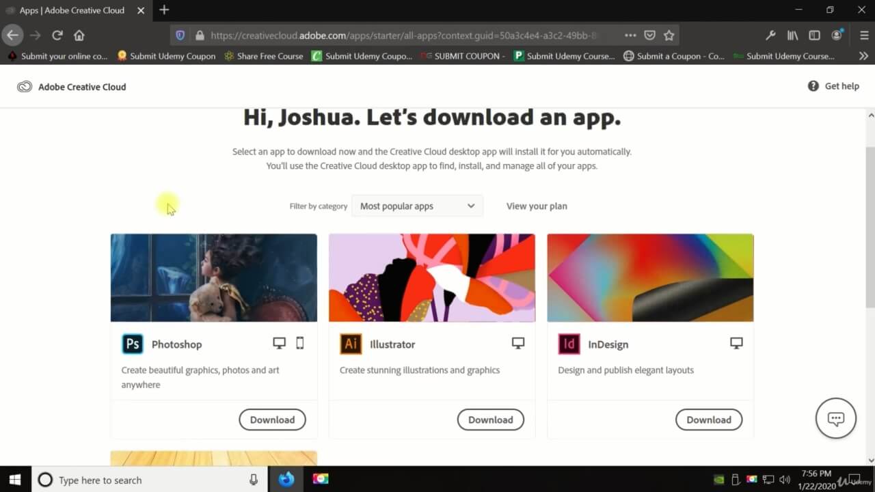
Task: Click the Photoshop Ps app icon
Action: [133, 344]
